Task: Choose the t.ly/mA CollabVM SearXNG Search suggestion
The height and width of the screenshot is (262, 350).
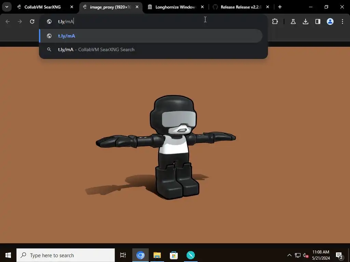Action: [x=151, y=49]
